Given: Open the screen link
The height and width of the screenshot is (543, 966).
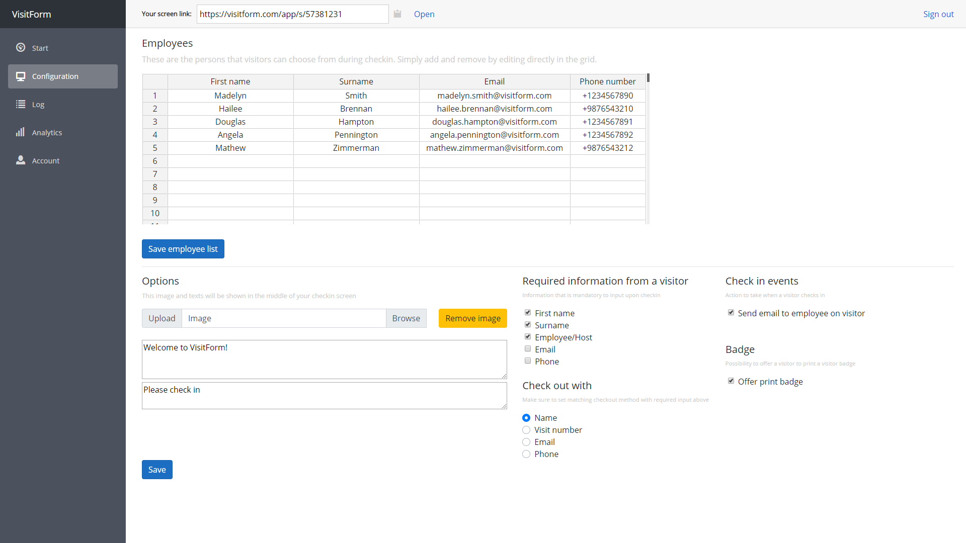Looking at the screenshot, I should (x=424, y=14).
